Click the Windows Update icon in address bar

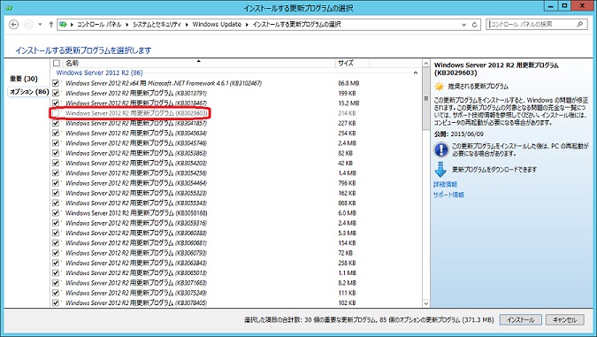coord(63,25)
